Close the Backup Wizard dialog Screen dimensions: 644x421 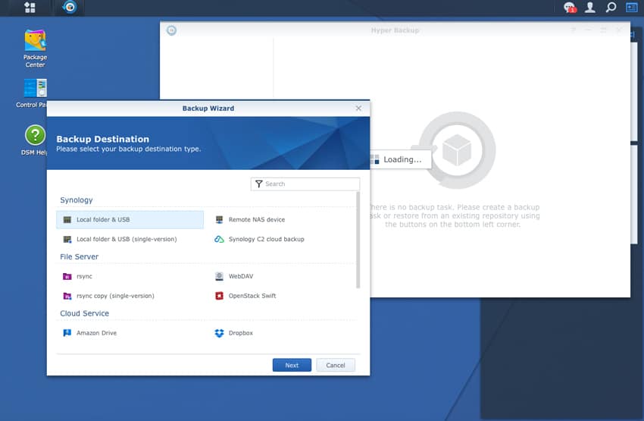358,108
